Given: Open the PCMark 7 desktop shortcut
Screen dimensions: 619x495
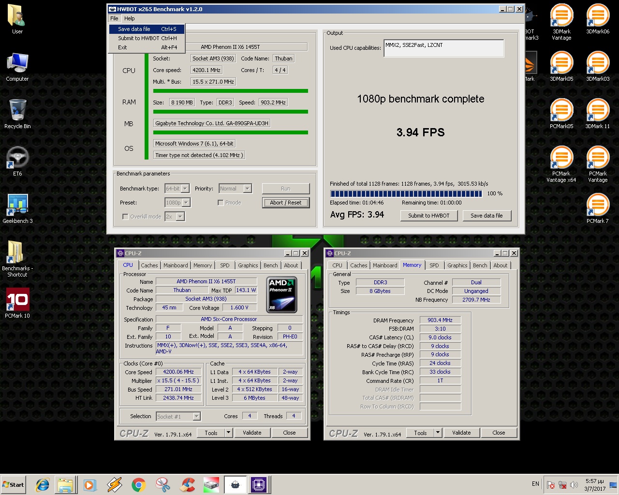Looking at the screenshot, I should coord(598,208).
